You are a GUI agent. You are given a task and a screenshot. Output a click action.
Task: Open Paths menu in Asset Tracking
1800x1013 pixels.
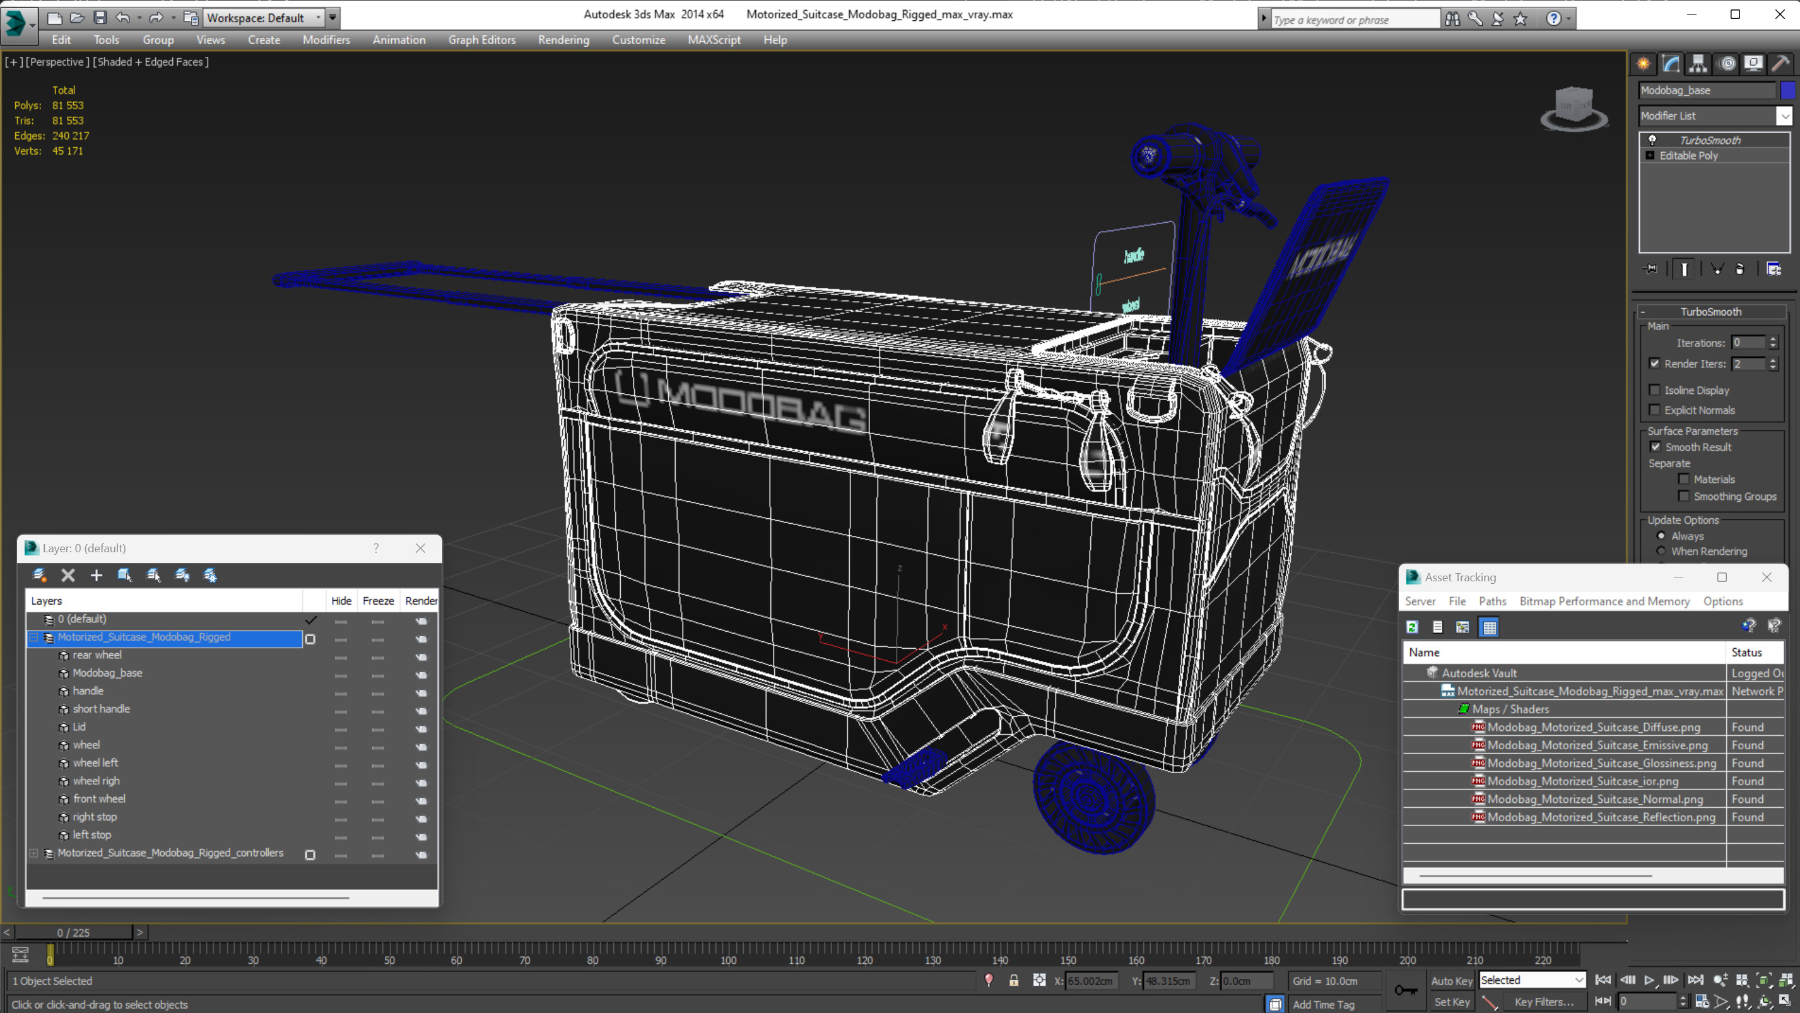coord(1493,601)
